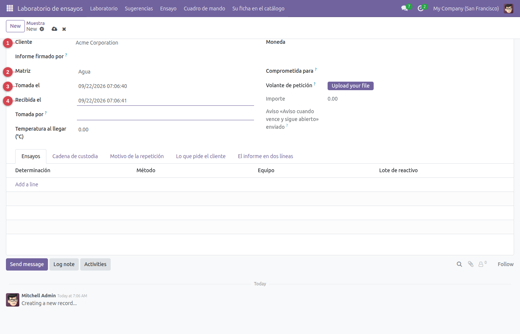
Task: Open the Cuadro de mando menu
Action: (204, 8)
